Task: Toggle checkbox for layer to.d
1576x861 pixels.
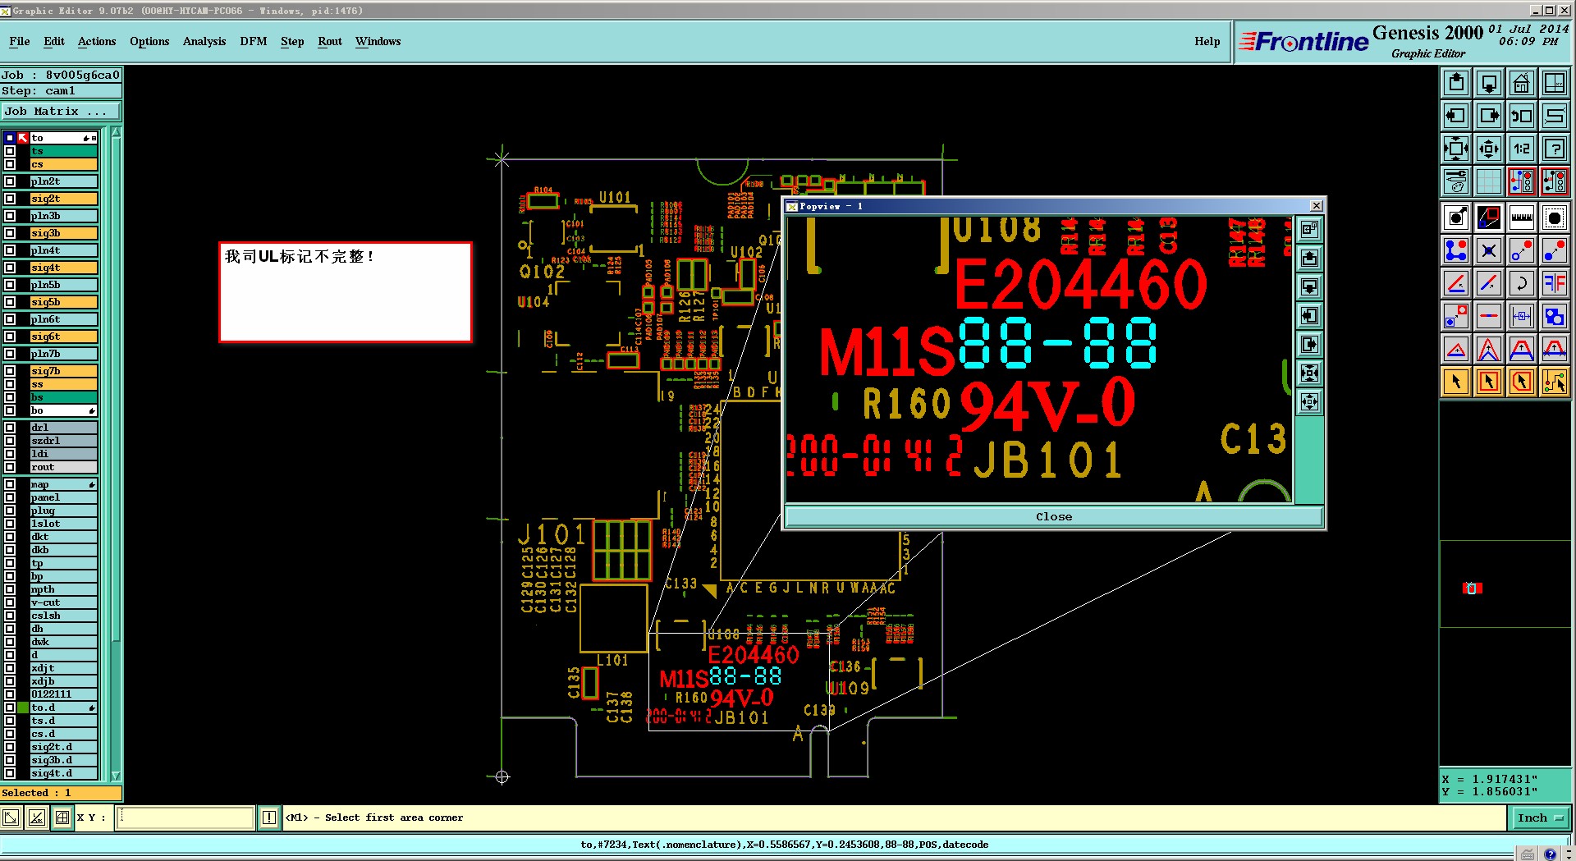Action: click(x=10, y=708)
